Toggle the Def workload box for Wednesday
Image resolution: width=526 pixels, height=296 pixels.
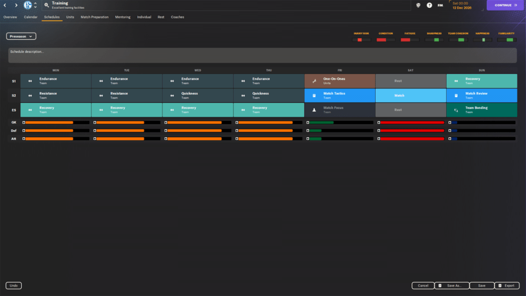(x=166, y=130)
